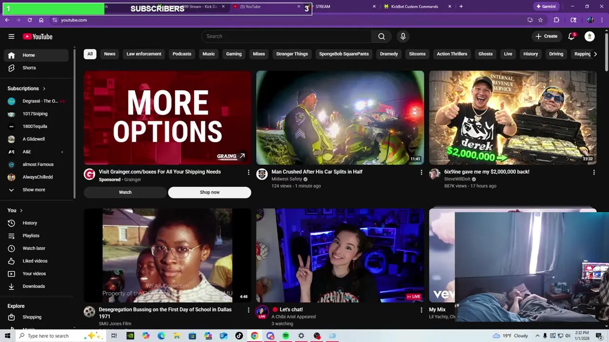The image size is (609, 342).
Task: Open Liked videos in sidebar
Action: (36, 261)
